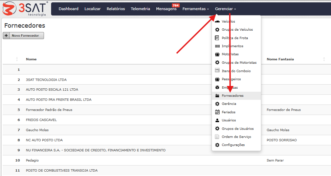
Task: Click Gaucho Molas in Nome Fantasia column
Action: click(278, 130)
